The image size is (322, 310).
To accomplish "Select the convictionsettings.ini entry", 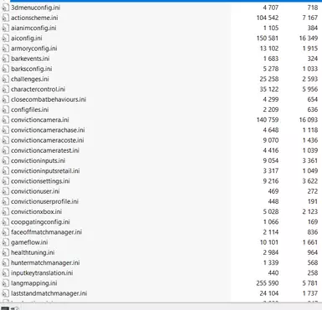I will coord(40,181).
